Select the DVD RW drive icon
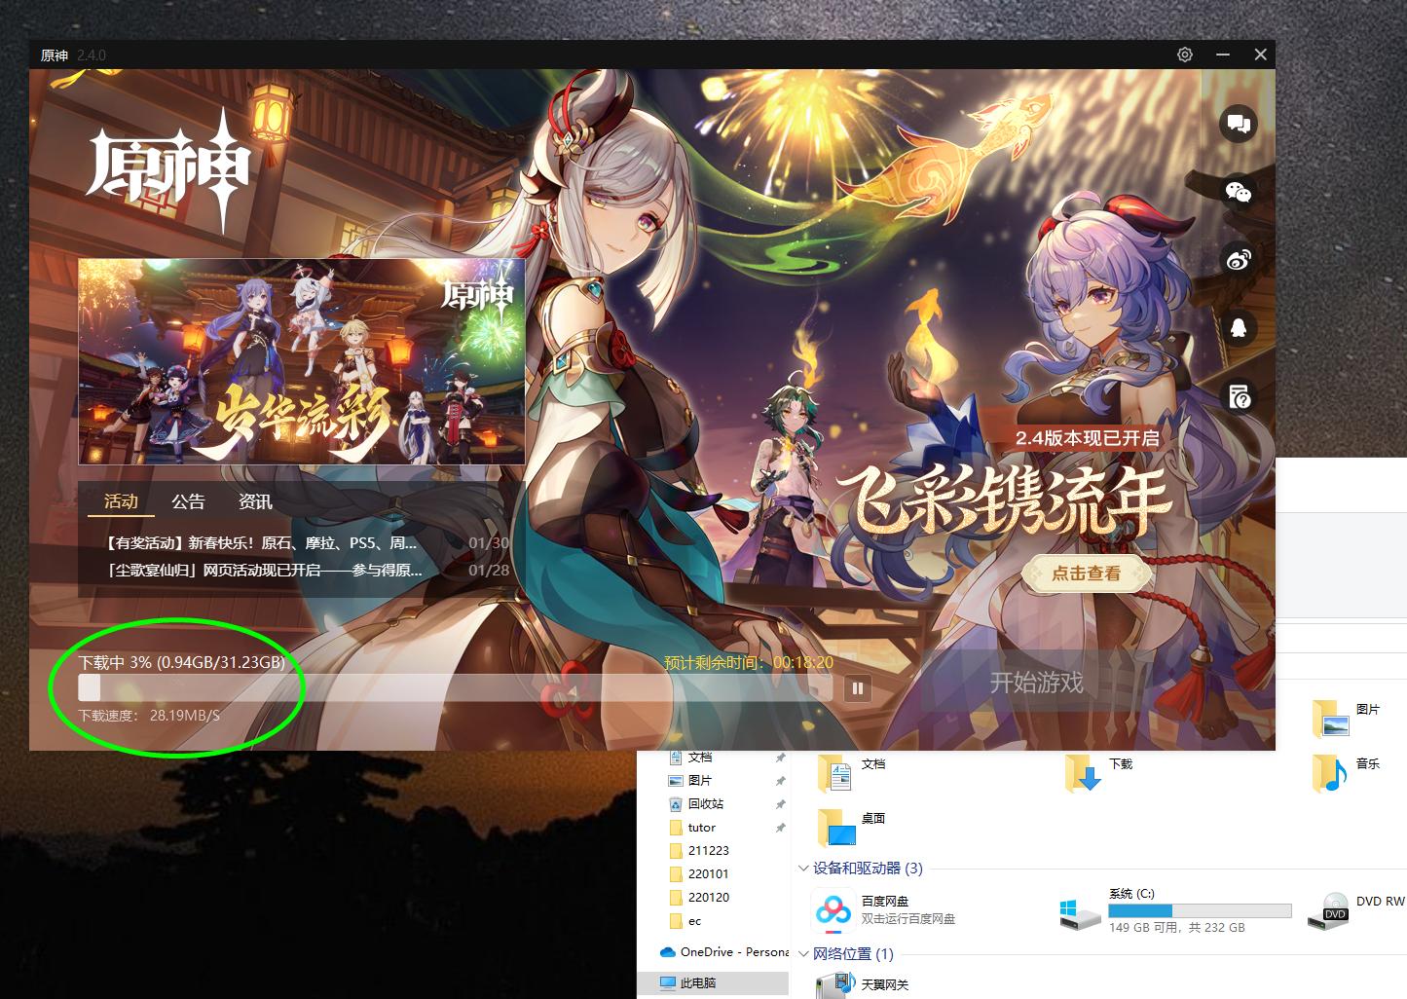Viewport: 1407px width, 999px height. pyautogui.click(x=1328, y=910)
